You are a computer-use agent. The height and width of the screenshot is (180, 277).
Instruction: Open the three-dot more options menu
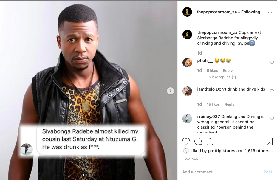click(x=270, y=12)
